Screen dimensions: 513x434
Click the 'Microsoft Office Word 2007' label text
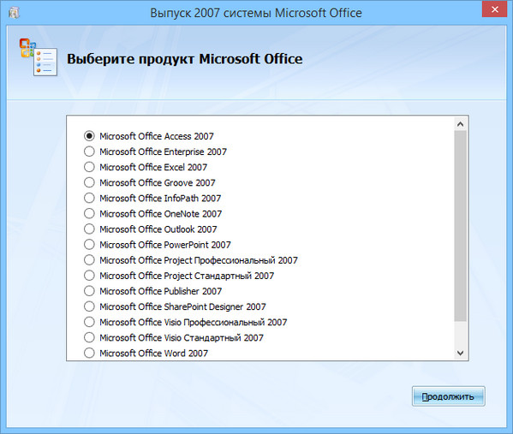pos(154,354)
